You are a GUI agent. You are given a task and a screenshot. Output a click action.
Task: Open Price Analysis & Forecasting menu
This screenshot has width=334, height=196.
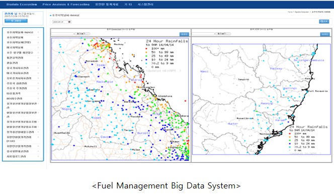tap(66, 5)
